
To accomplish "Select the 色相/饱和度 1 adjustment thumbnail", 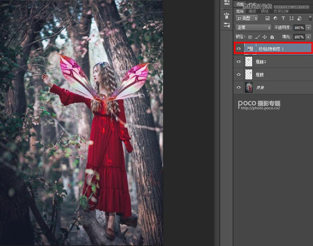I will pos(250,49).
